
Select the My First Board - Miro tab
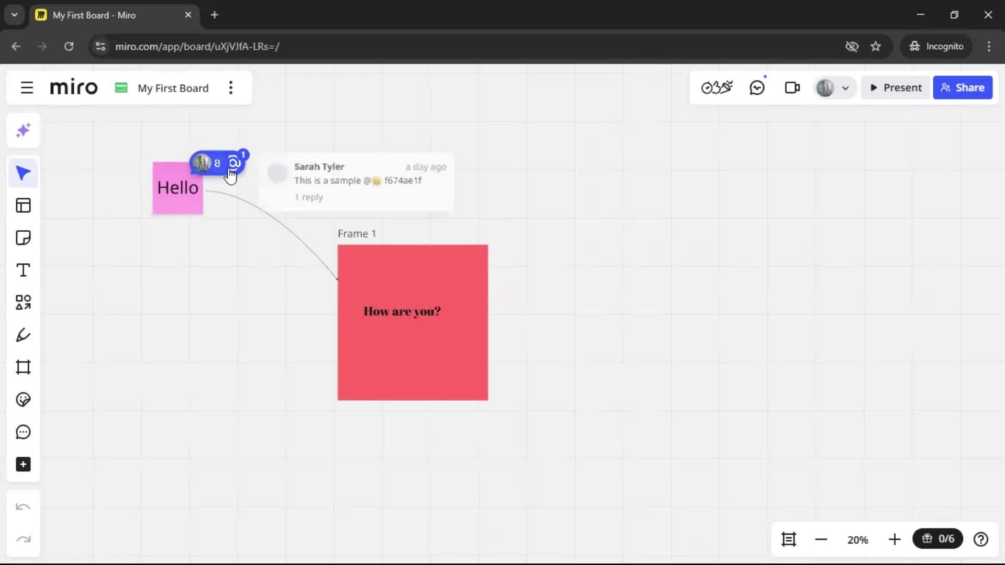click(x=115, y=15)
